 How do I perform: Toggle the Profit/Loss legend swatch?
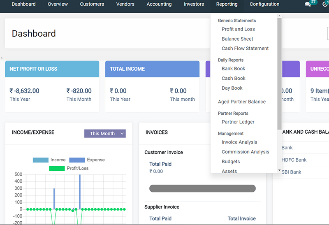tap(57, 168)
